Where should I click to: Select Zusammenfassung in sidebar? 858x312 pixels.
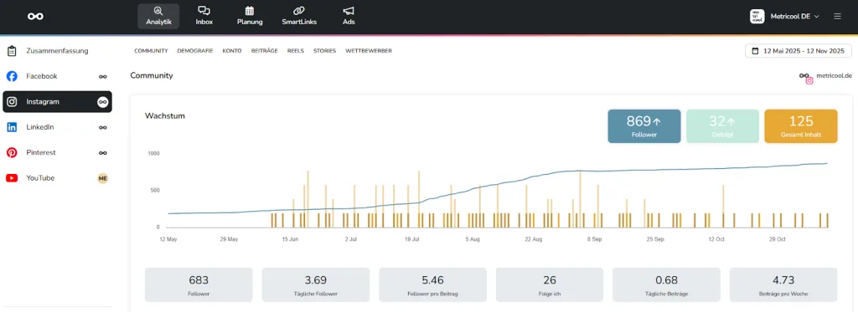57,51
